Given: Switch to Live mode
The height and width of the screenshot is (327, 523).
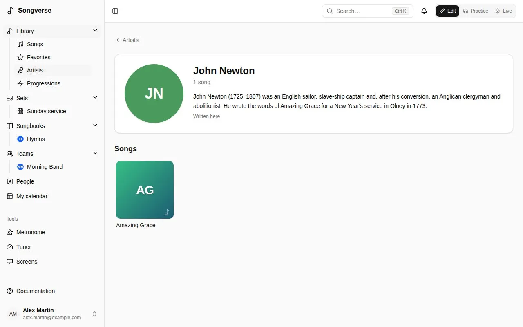Looking at the screenshot, I should (503, 11).
